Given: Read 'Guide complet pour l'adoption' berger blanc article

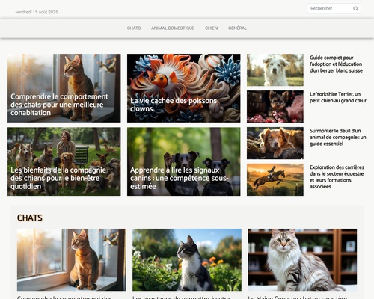Looking at the screenshot, I should coord(336,64).
